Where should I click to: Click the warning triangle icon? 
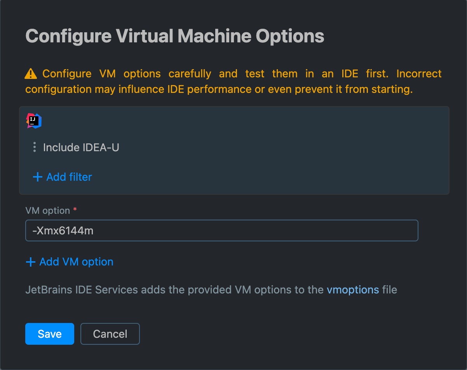click(x=31, y=73)
